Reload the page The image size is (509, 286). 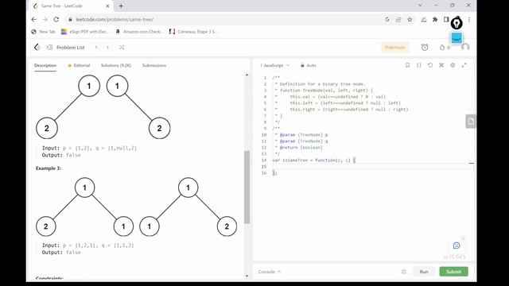coord(56,19)
